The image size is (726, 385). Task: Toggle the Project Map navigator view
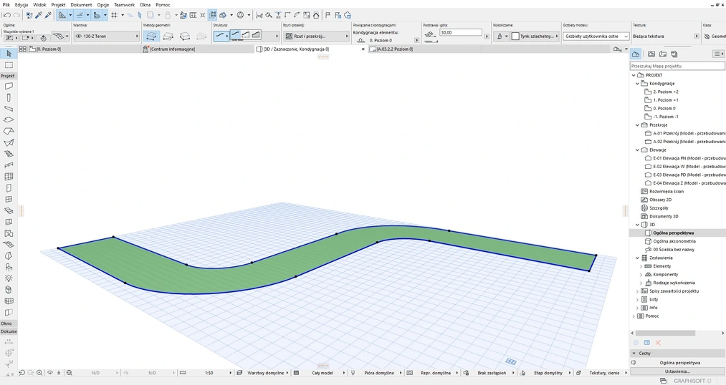point(636,54)
